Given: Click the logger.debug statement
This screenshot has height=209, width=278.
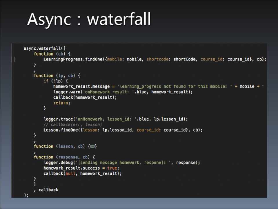Looking at the screenshot, I should point(122,163).
